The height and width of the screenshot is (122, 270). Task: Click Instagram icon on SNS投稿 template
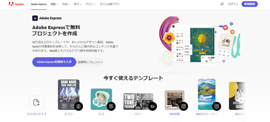184,106
